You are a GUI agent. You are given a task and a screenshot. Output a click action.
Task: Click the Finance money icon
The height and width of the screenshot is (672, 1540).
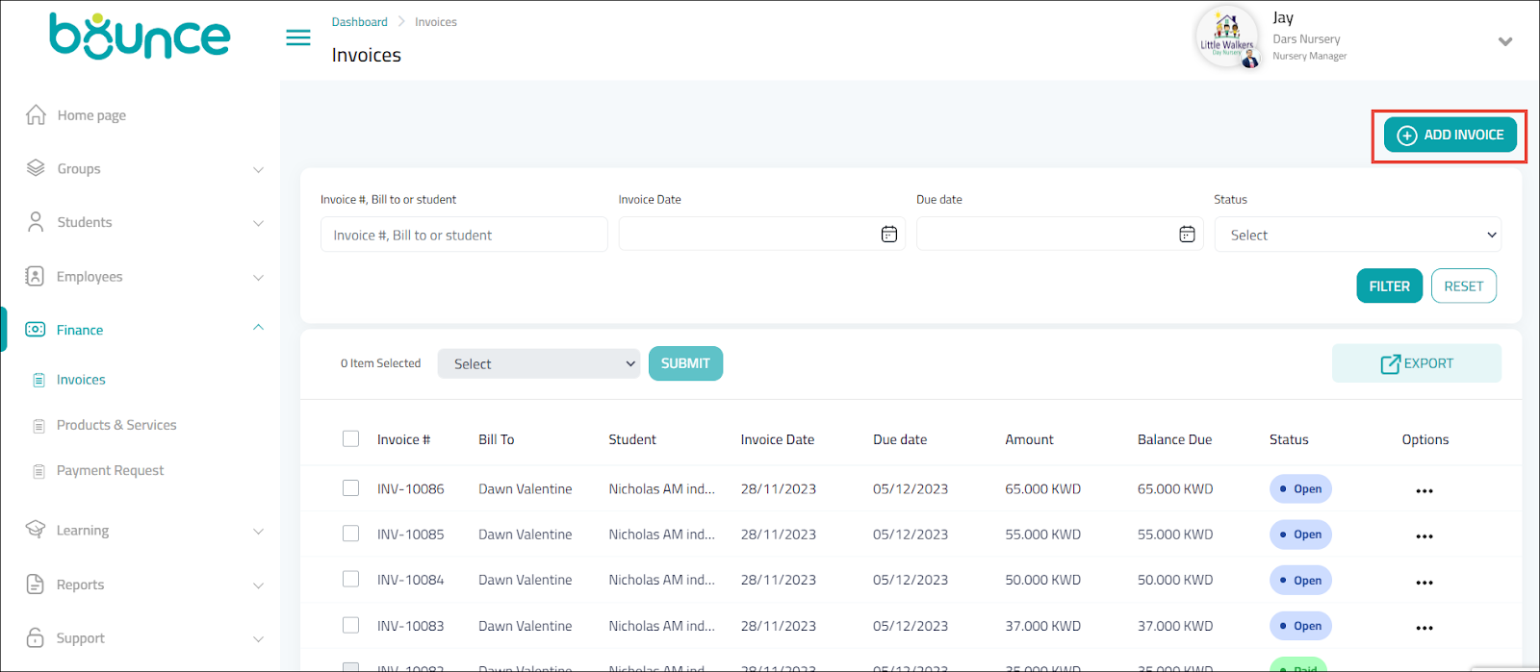35,329
